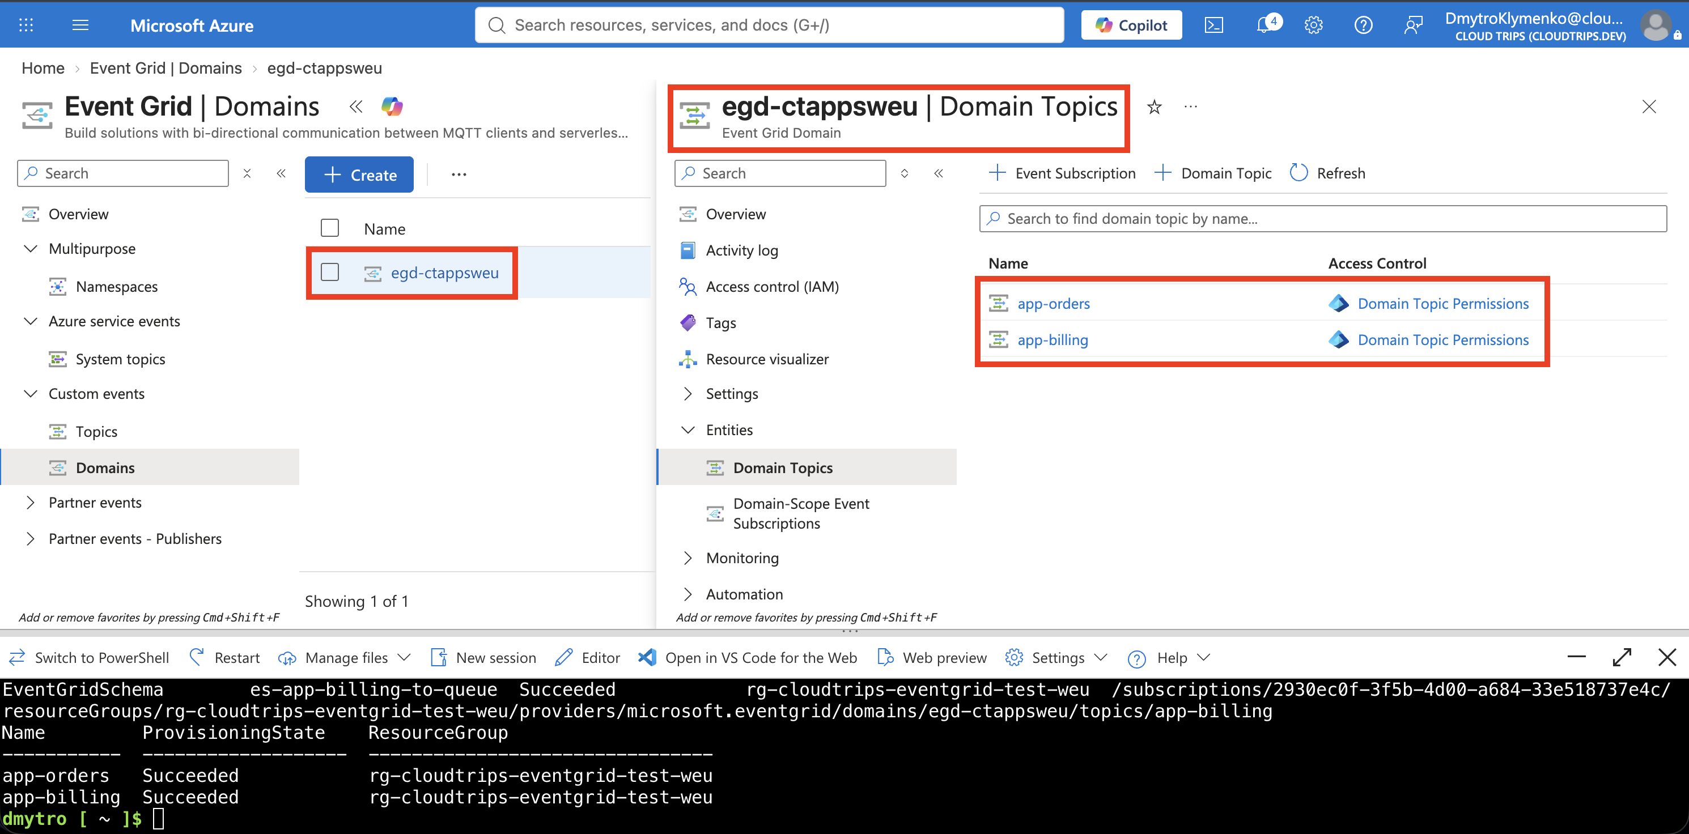Open the portal hamburger menu
Screen dimensions: 1689x834
(x=80, y=25)
